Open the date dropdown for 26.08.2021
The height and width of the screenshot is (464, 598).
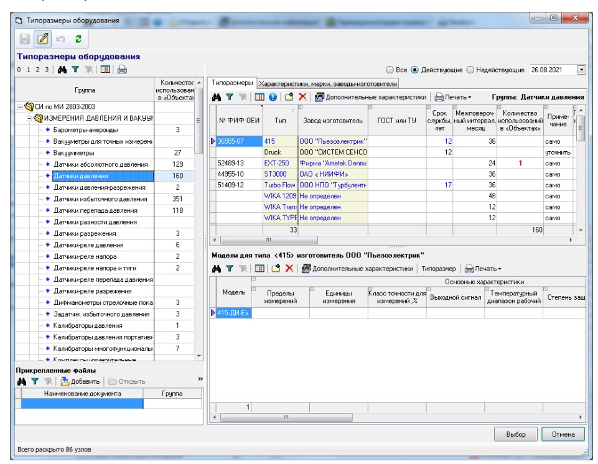[x=581, y=70]
